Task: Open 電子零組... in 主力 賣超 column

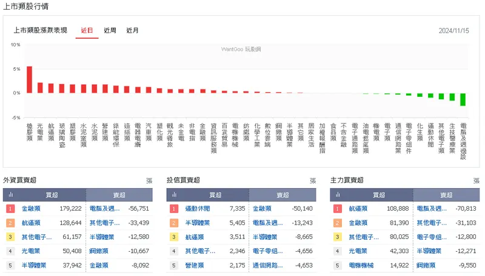Action: pyautogui.click(x=432, y=237)
